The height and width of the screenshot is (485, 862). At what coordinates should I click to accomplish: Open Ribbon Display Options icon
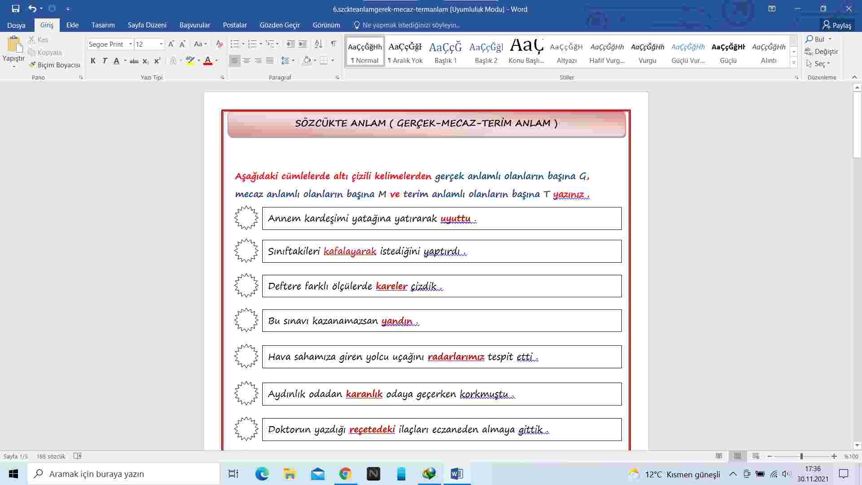coord(772,9)
